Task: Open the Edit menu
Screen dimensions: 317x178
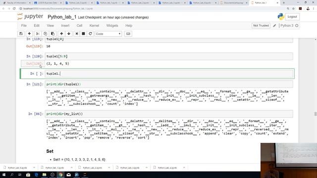Action: pyautogui.click(x=37, y=26)
